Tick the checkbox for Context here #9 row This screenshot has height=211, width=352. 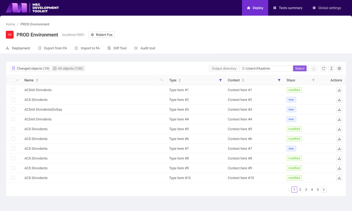[x=13, y=168]
